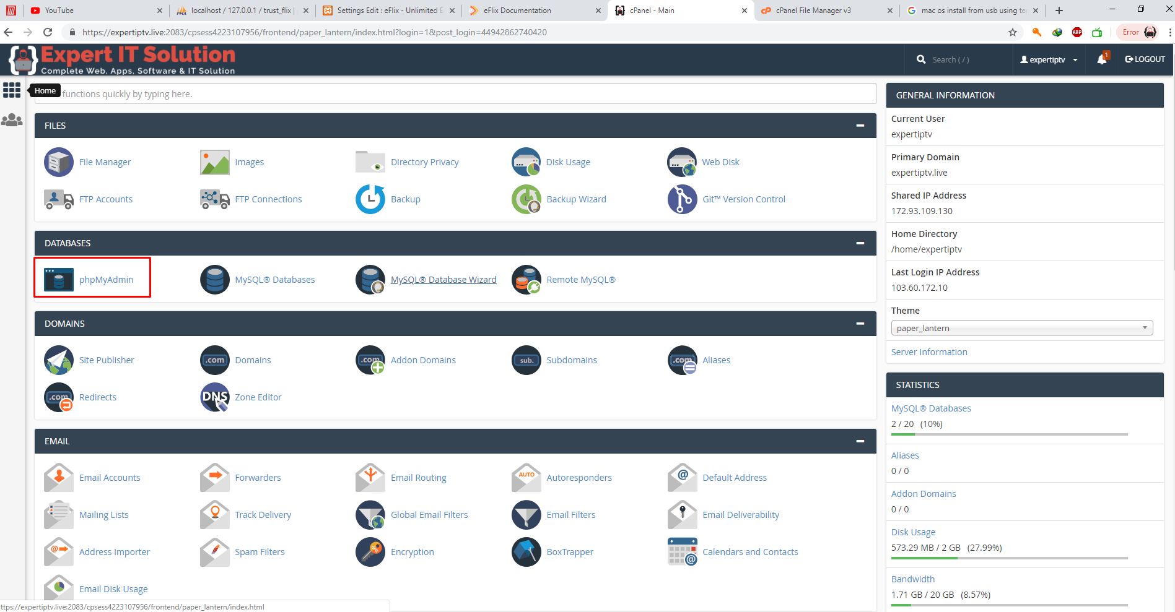The width and height of the screenshot is (1175, 612).
Task: Switch to the YouTube tab
Action: click(96, 11)
